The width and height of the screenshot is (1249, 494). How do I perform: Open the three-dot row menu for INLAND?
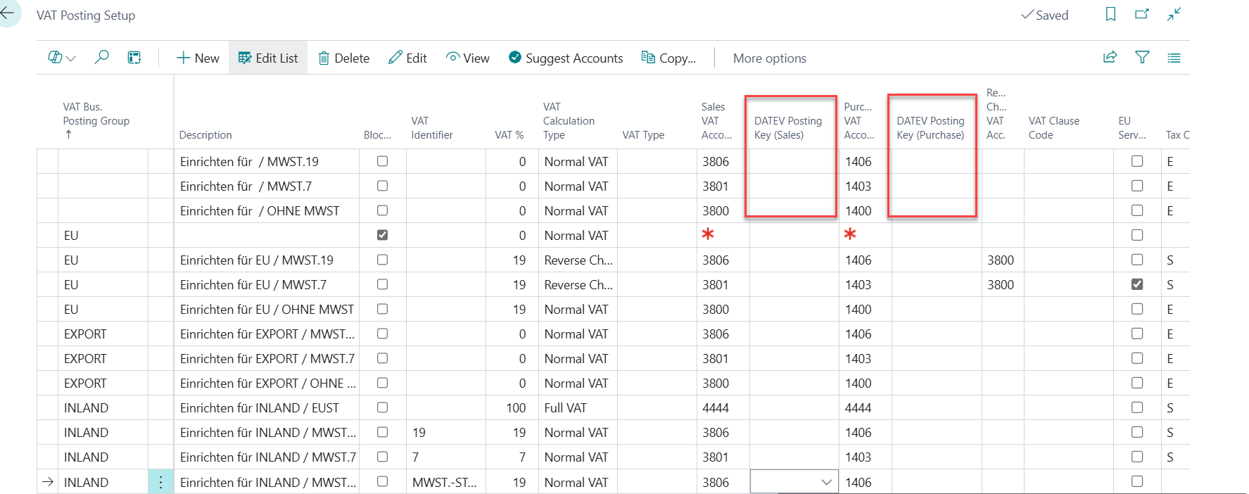[x=160, y=482]
